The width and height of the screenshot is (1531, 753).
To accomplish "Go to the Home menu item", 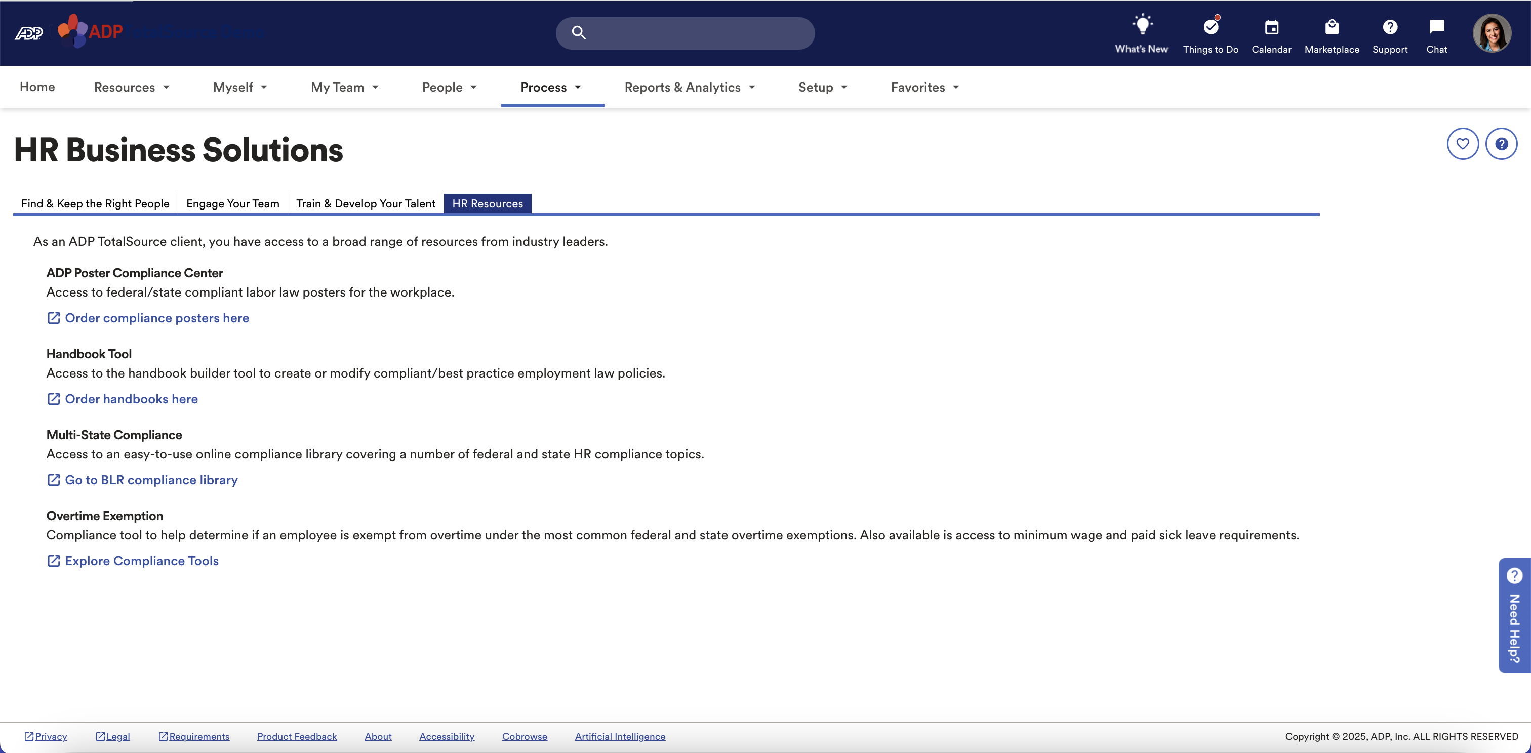I will (37, 87).
